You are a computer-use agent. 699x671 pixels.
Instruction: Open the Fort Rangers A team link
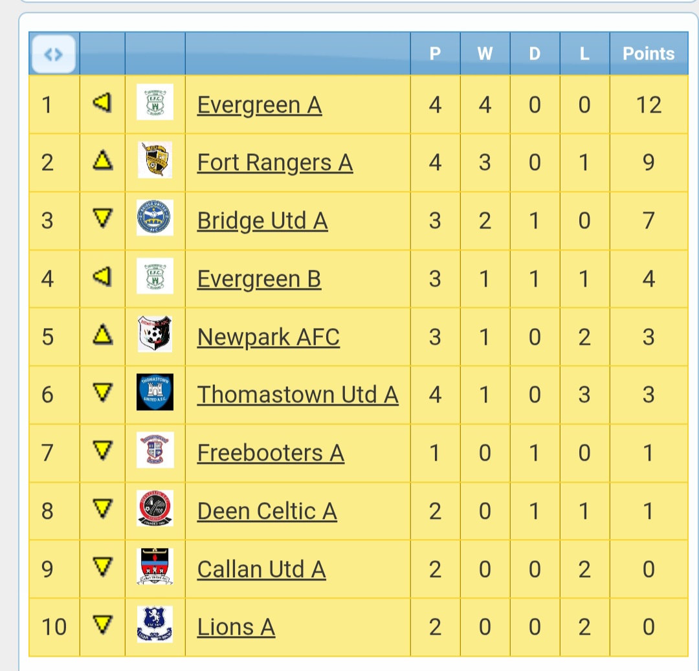point(275,162)
